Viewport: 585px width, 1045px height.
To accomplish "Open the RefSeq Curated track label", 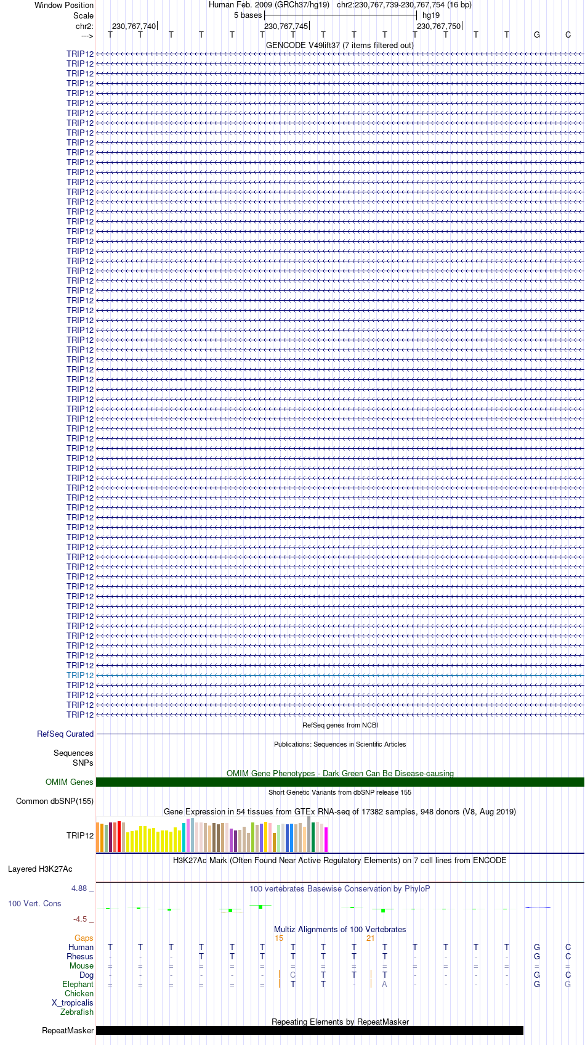I will (x=65, y=734).
